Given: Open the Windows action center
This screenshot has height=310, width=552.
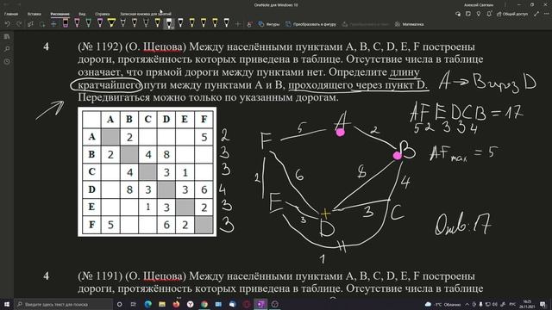Looking at the screenshot, I should coord(543,304).
